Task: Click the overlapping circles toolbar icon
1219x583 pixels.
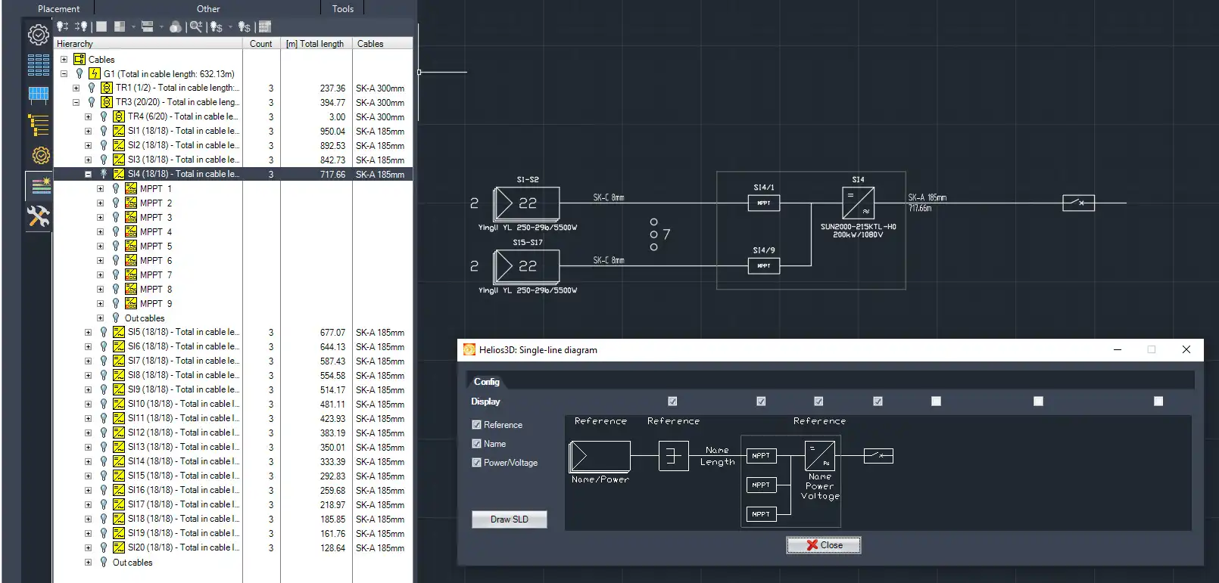Action: click(175, 26)
